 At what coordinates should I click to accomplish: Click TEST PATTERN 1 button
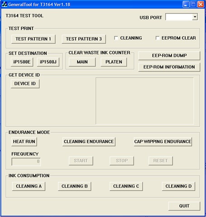click(x=34, y=39)
